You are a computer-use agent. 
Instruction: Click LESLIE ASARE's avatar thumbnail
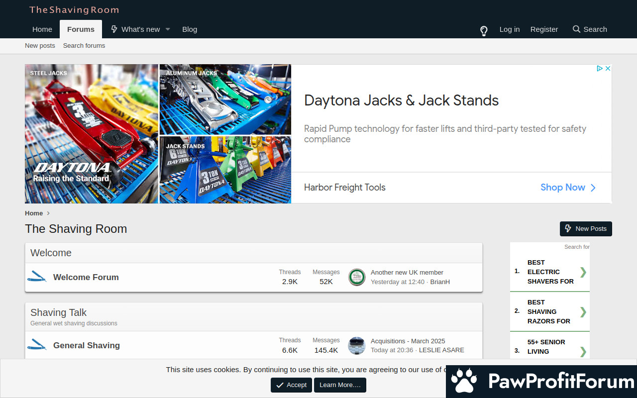pyautogui.click(x=357, y=345)
